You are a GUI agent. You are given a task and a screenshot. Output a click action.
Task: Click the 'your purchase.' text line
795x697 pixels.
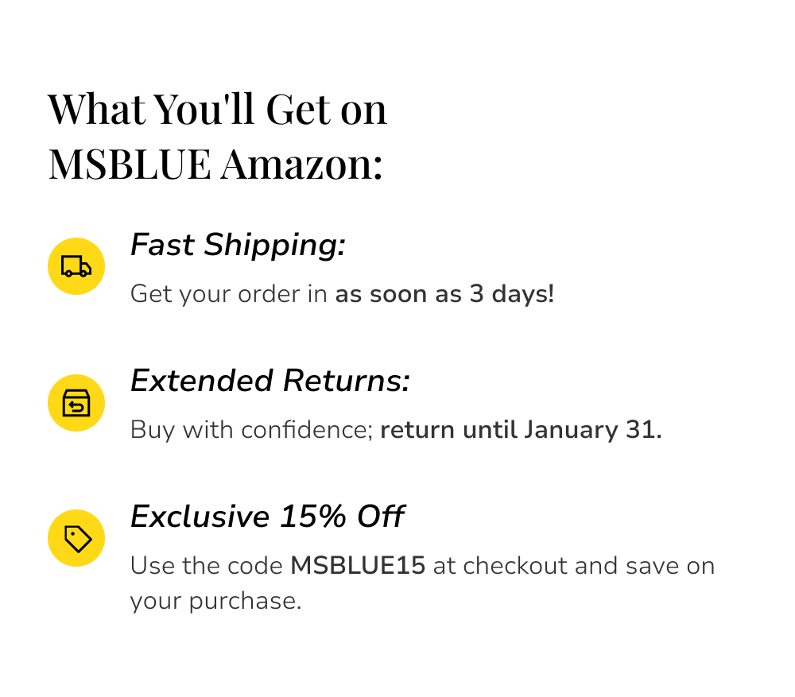(x=216, y=602)
